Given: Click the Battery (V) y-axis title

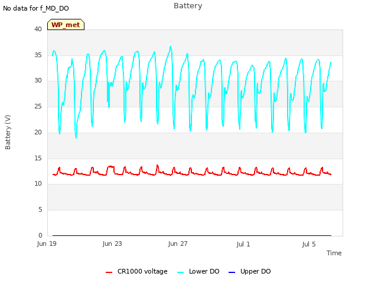Looking at the screenshot, I should [x=8, y=132].
